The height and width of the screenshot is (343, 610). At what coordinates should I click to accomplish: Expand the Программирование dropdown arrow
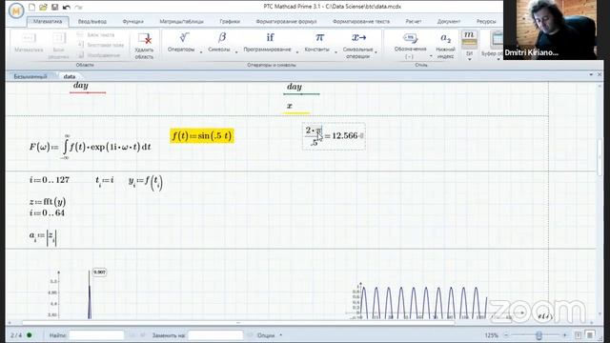point(297,51)
